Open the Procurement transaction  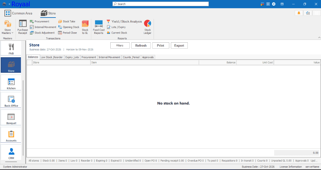pos(39,22)
